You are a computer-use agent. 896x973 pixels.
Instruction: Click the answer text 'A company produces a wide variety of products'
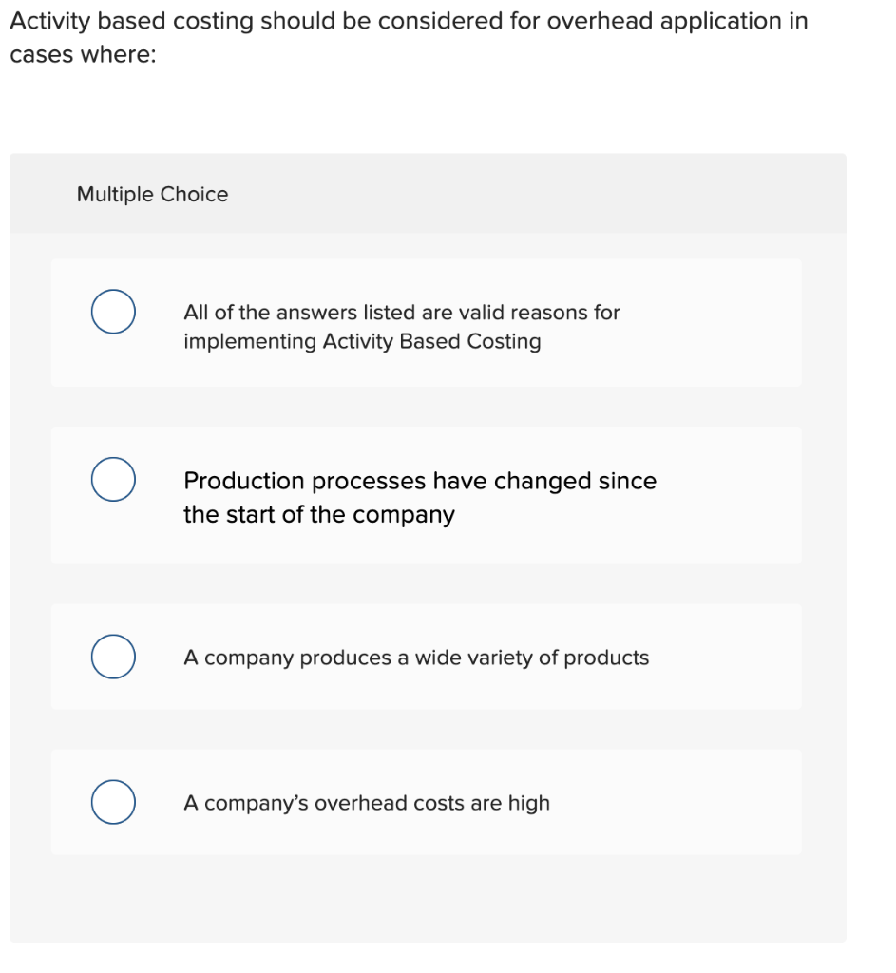(416, 657)
